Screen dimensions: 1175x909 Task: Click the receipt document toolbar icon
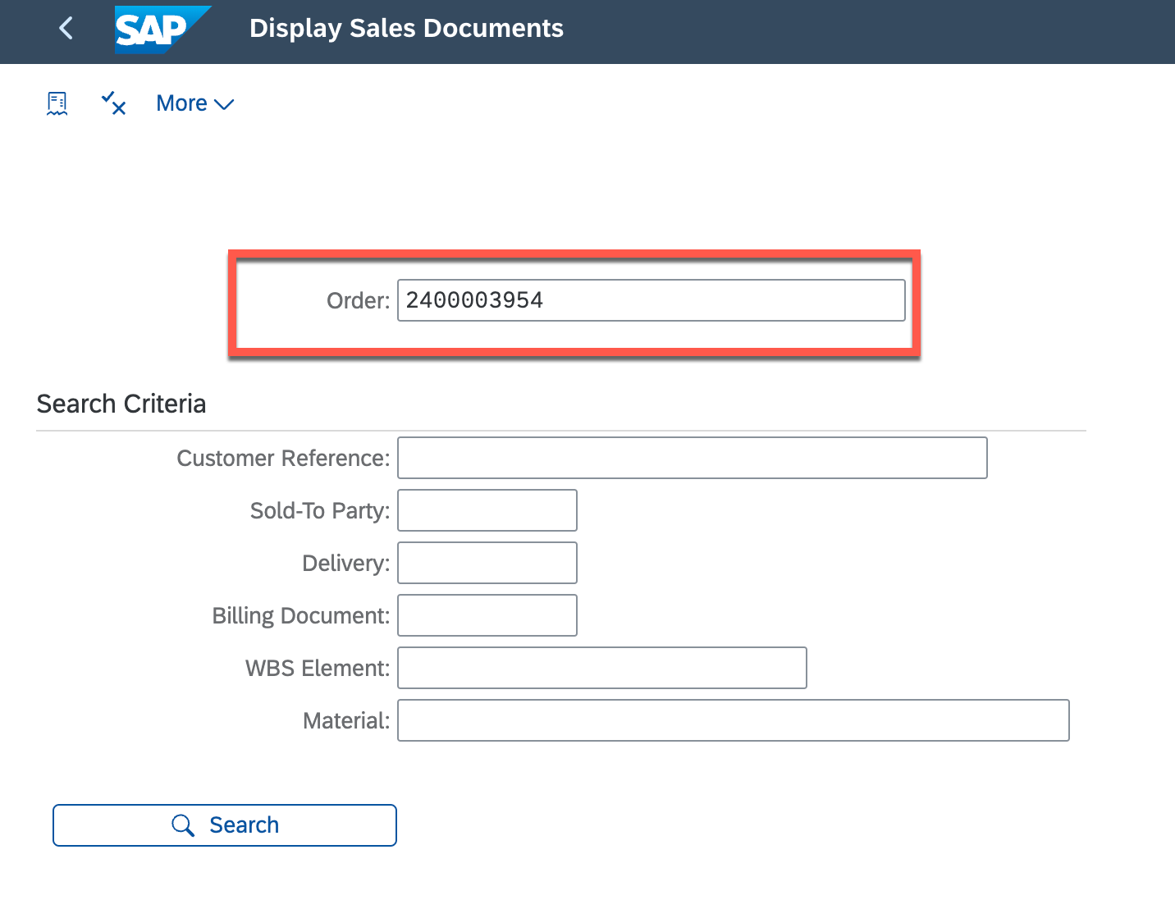[57, 103]
